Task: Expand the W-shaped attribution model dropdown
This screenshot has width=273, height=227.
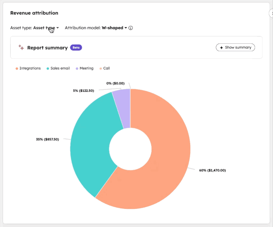Action: pyautogui.click(x=114, y=28)
